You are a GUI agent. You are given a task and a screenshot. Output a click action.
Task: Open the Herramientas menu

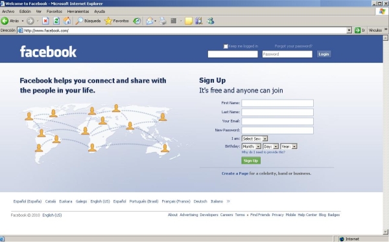[x=78, y=12]
